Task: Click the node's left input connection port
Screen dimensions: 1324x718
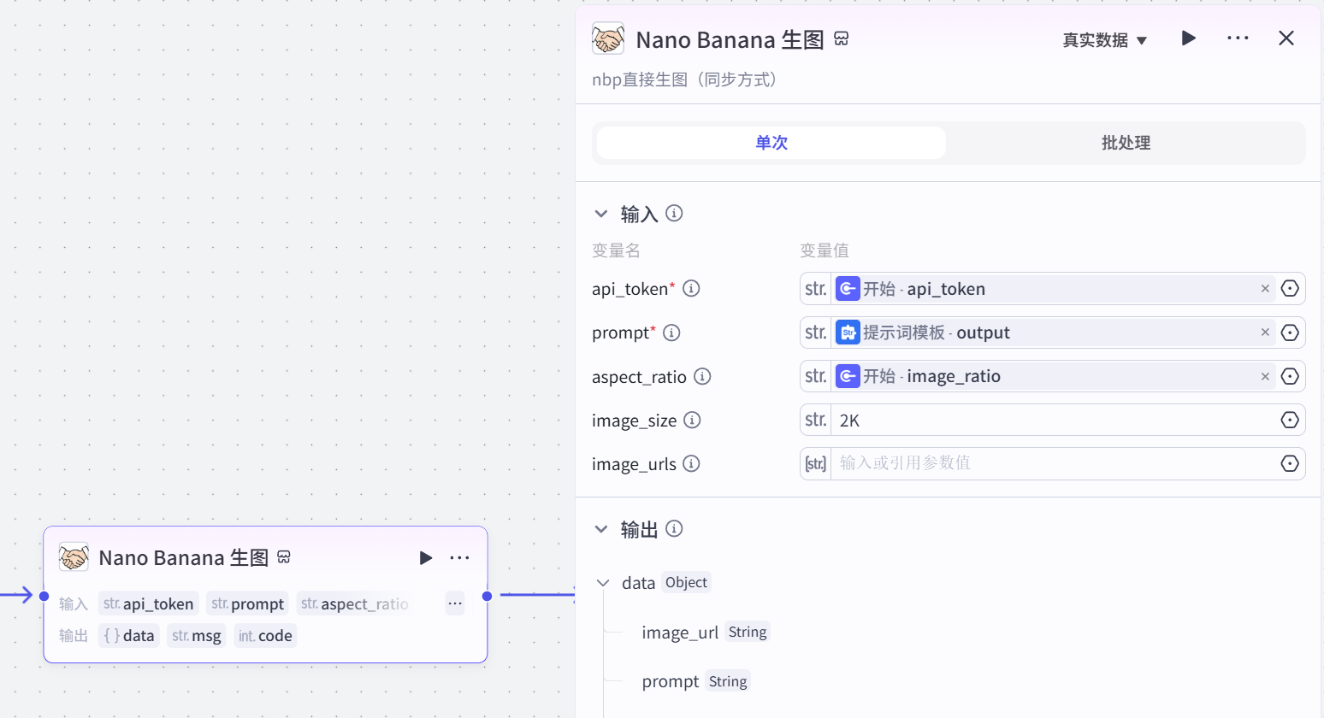Action: click(44, 596)
